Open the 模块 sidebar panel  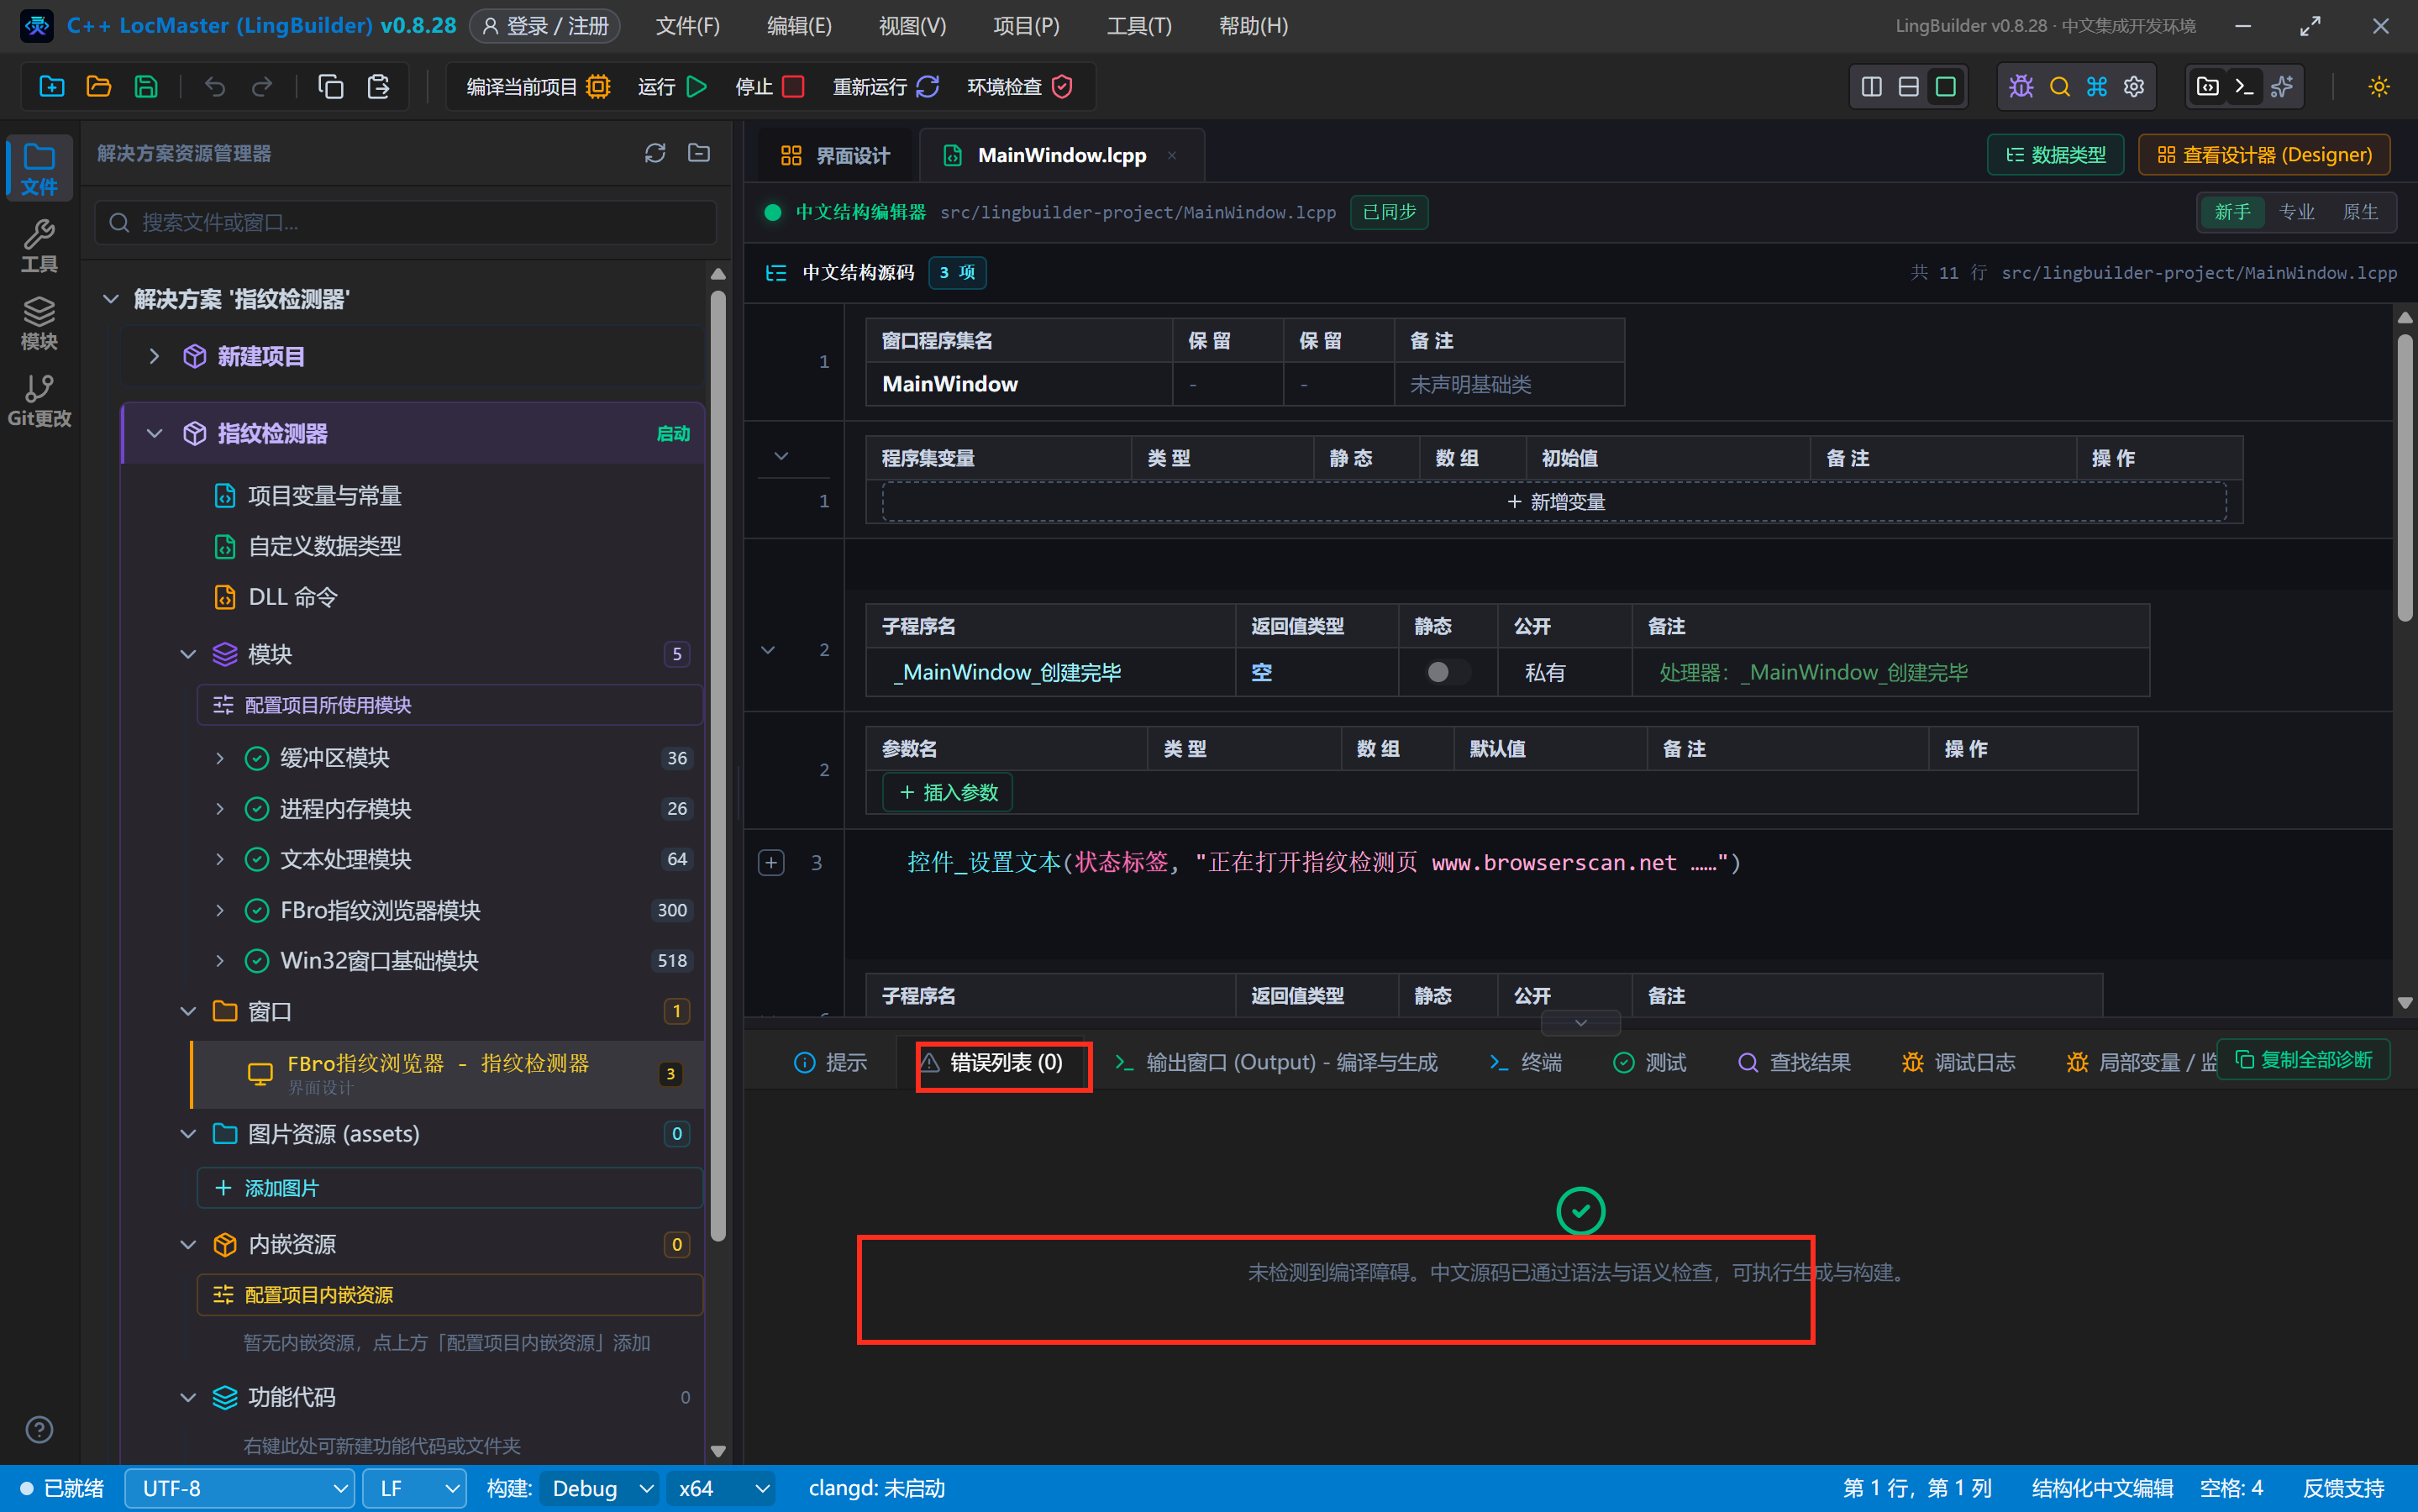(x=39, y=323)
